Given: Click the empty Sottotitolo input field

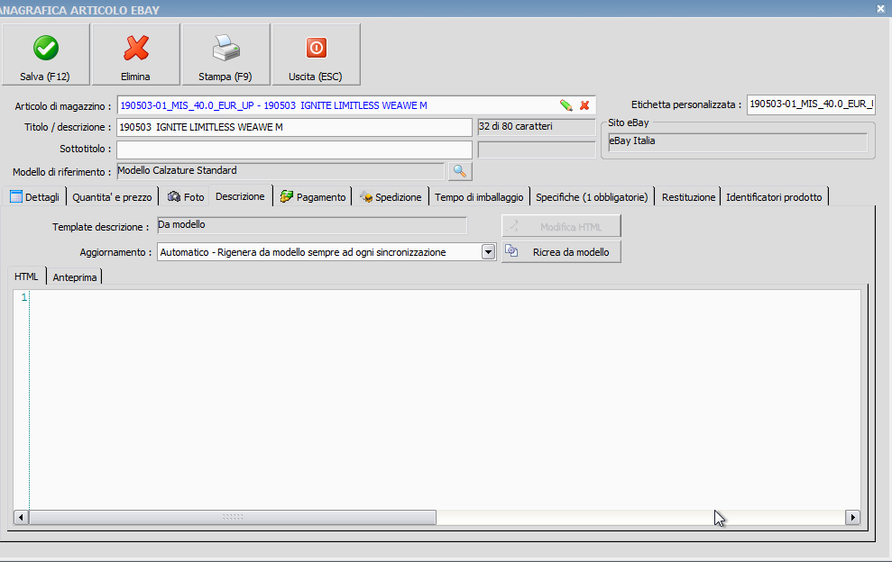Looking at the screenshot, I should click(x=294, y=150).
